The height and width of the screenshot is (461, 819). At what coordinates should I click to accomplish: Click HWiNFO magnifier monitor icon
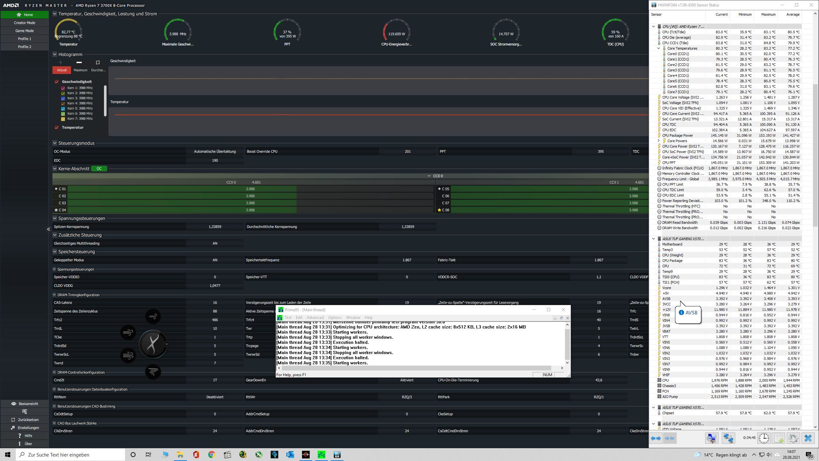711,438
